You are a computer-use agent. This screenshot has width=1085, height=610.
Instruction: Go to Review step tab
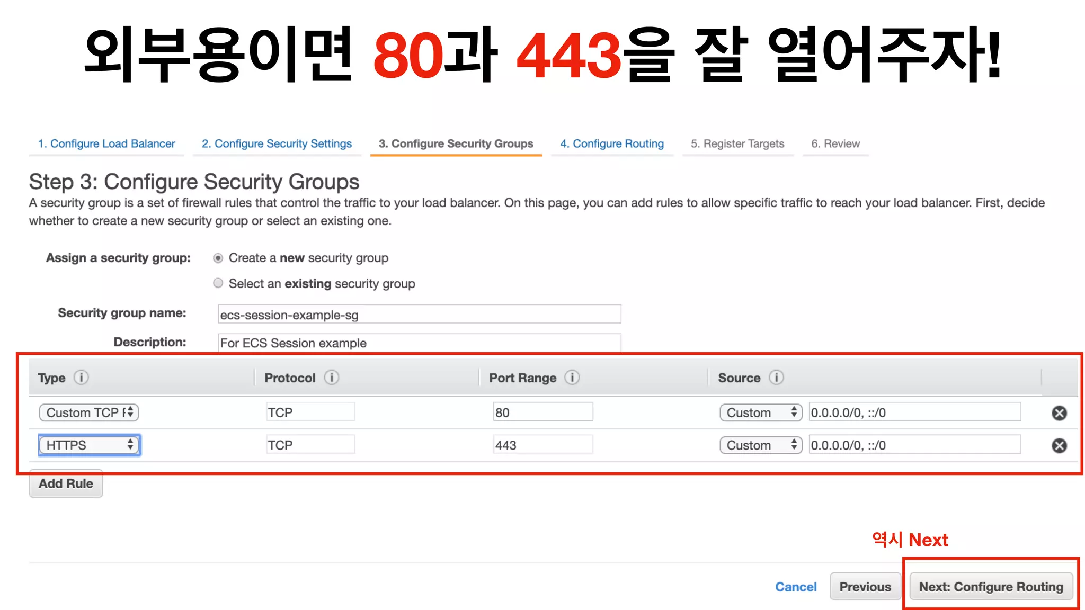pyautogui.click(x=835, y=144)
